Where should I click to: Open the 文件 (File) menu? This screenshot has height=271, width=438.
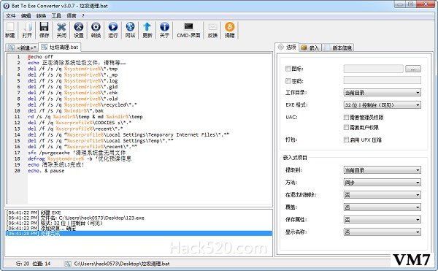point(11,15)
